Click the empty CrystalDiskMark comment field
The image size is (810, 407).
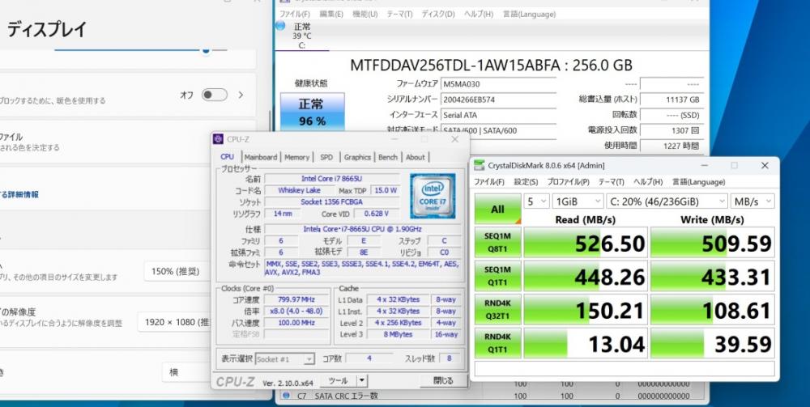(x=625, y=368)
